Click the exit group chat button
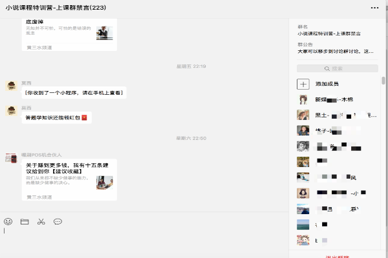Screen dimensions: 388x258 338,255
